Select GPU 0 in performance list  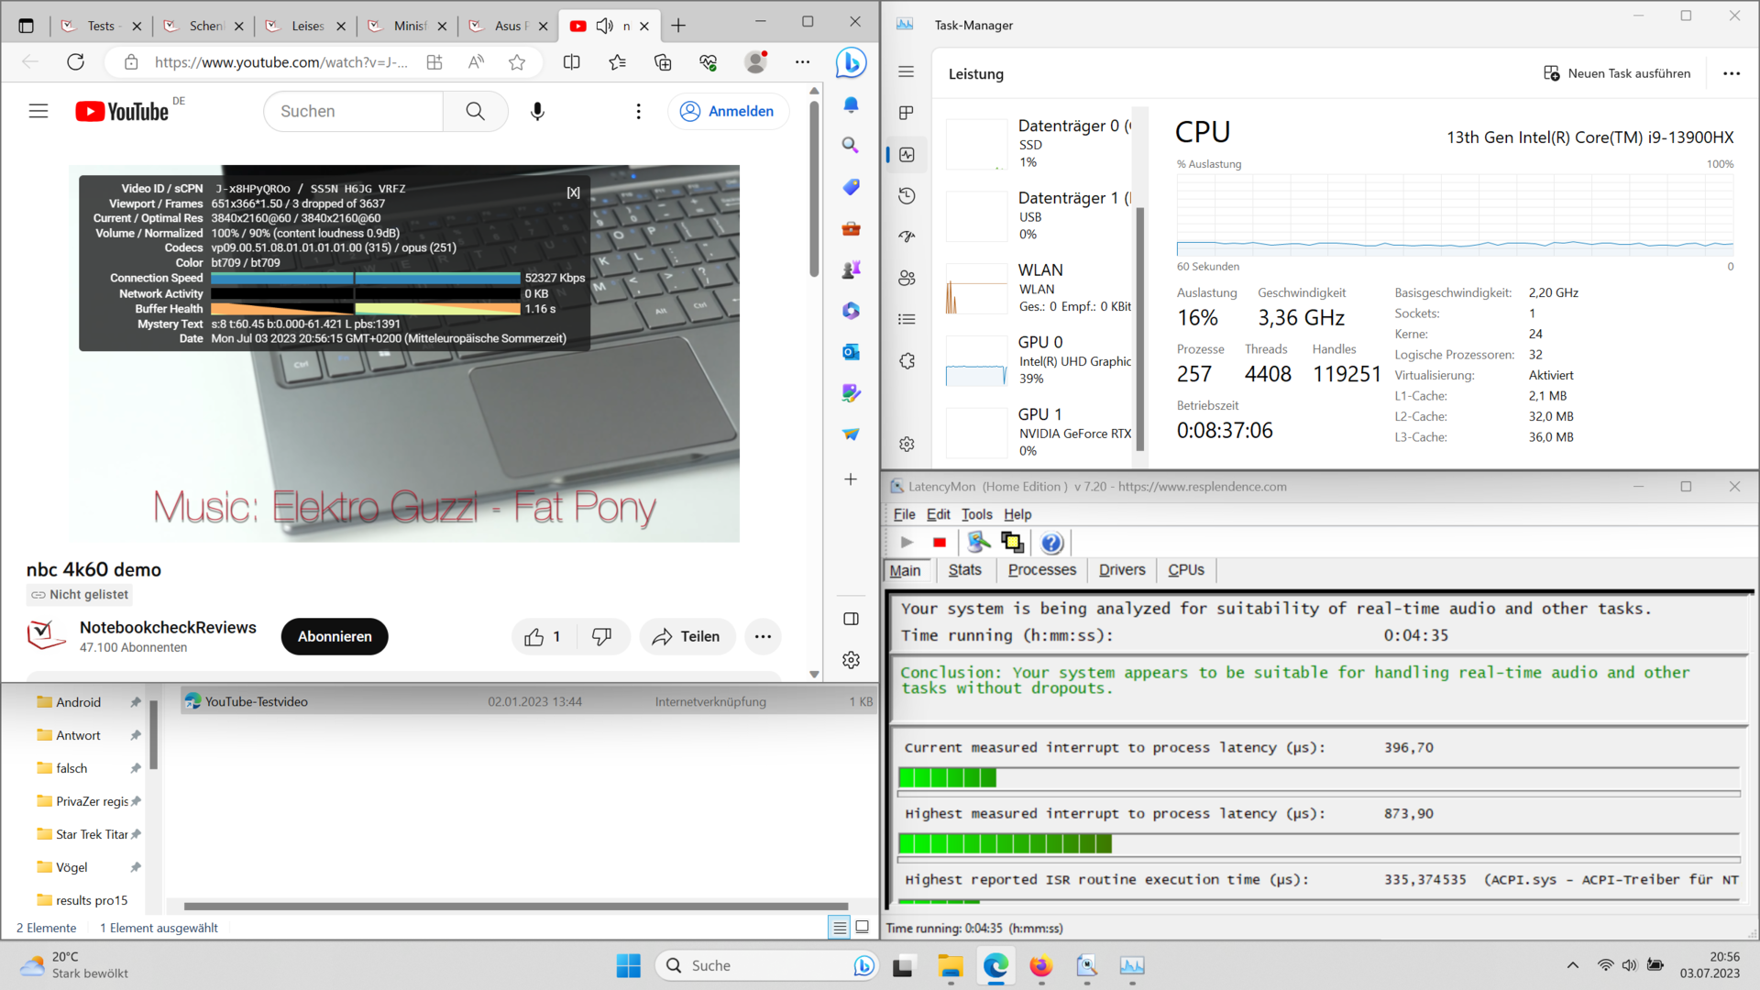tap(1040, 359)
